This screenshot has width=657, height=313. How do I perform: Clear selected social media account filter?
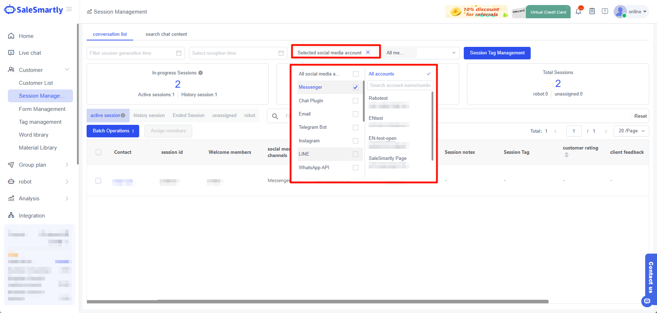tap(368, 53)
